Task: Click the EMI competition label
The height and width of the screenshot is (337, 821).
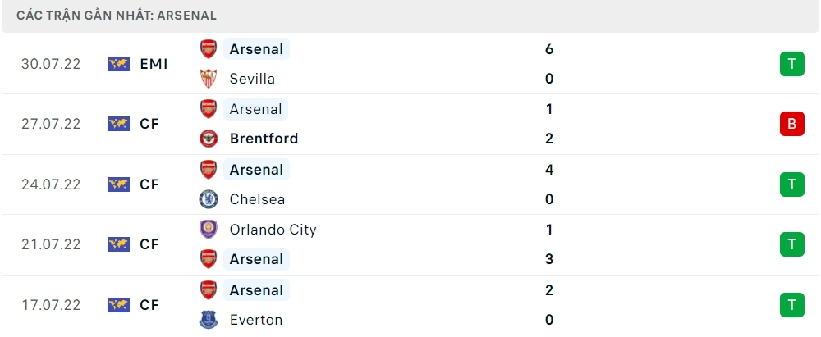Action: [x=154, y=64]
